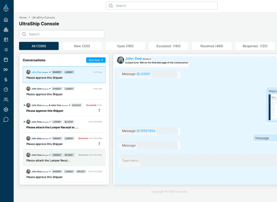Screen dimensions: 277x202
Task: Click the INV001 tag
Action: tap(81, 171)
